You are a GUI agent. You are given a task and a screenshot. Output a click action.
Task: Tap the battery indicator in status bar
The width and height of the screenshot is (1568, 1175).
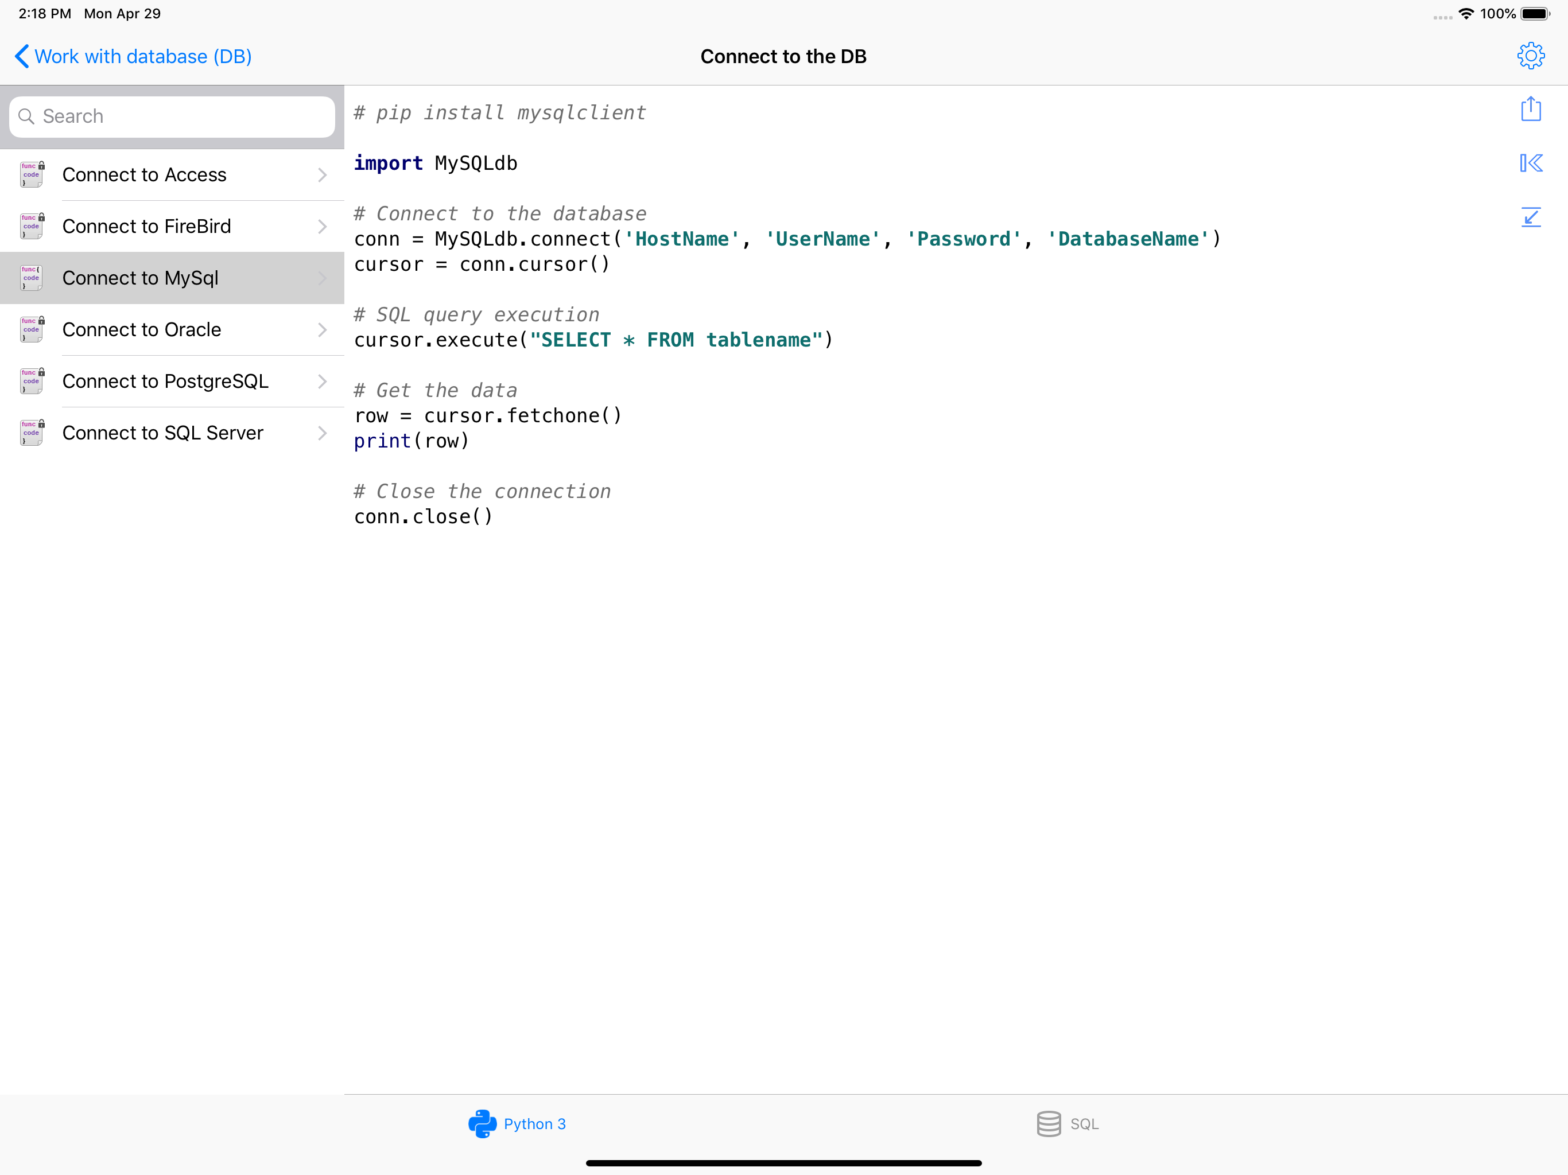1535,13
